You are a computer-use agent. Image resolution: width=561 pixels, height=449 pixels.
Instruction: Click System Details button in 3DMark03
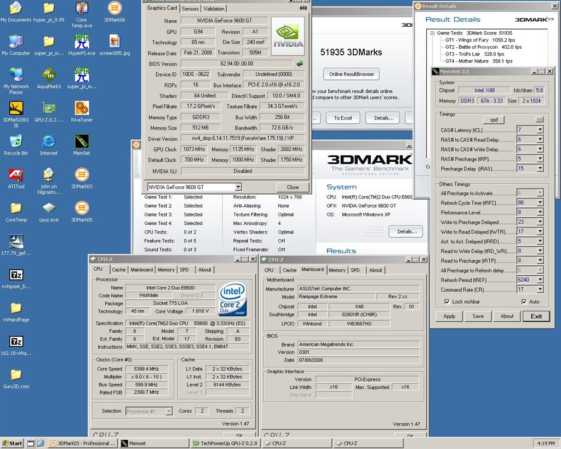[x=407, y=232]
